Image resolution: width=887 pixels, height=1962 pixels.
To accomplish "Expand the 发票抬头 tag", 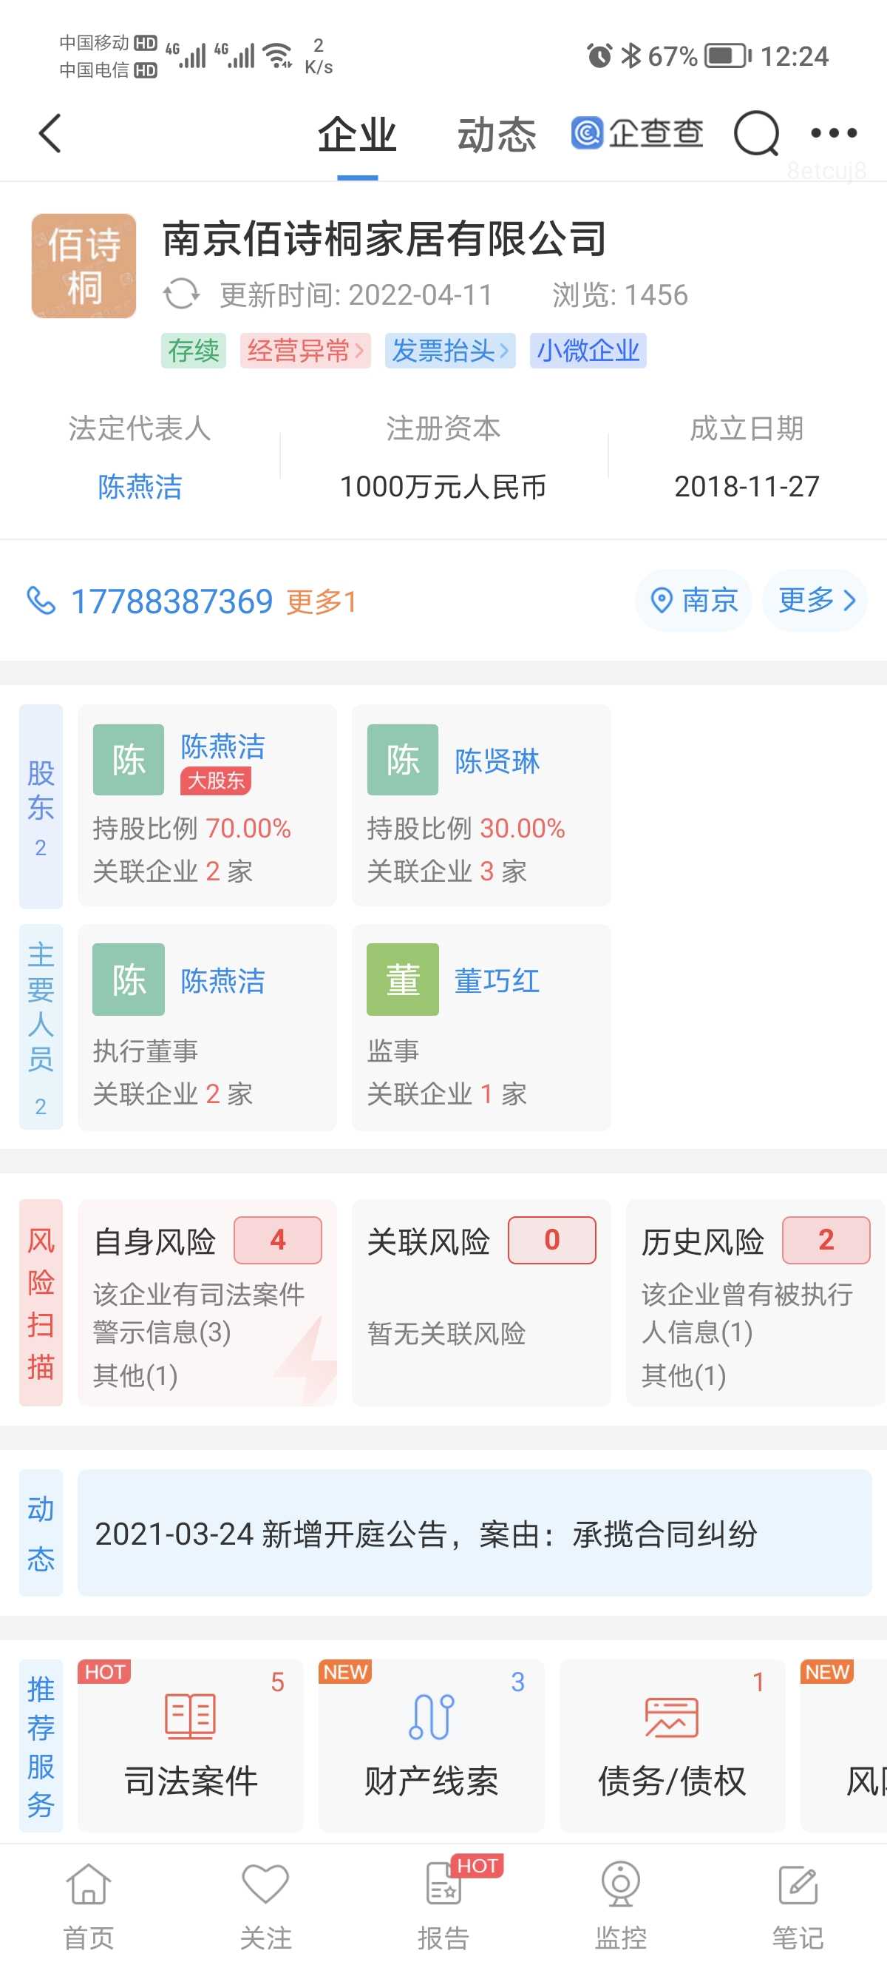I will click(x=449, y=351).
